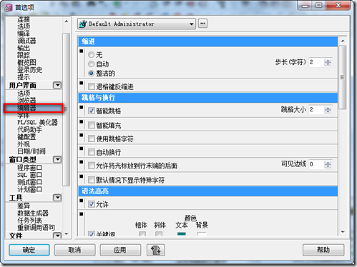The height and width of the screenshot is (267, 357).
Task: Toggle 智能跳格 checkbox
Action: tap(92, 111)
